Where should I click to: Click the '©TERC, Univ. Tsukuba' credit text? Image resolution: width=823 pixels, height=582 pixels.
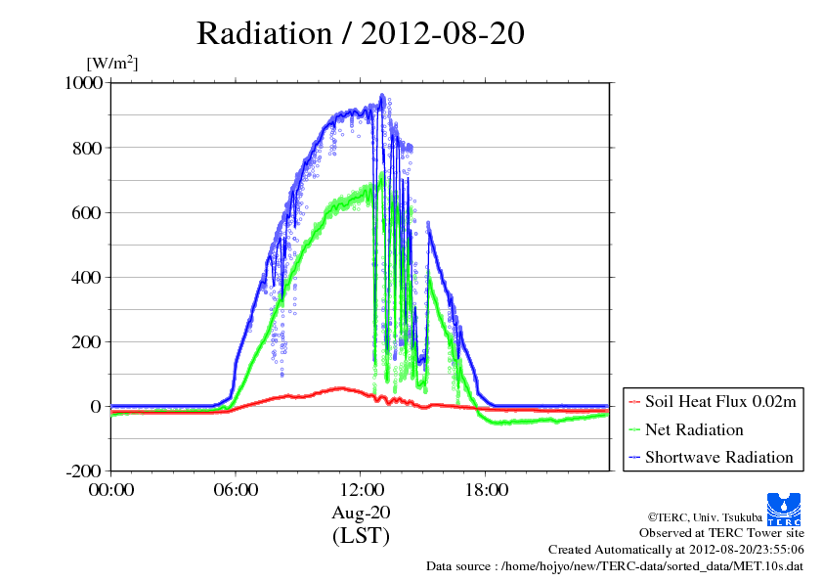(x=705, y=517)
